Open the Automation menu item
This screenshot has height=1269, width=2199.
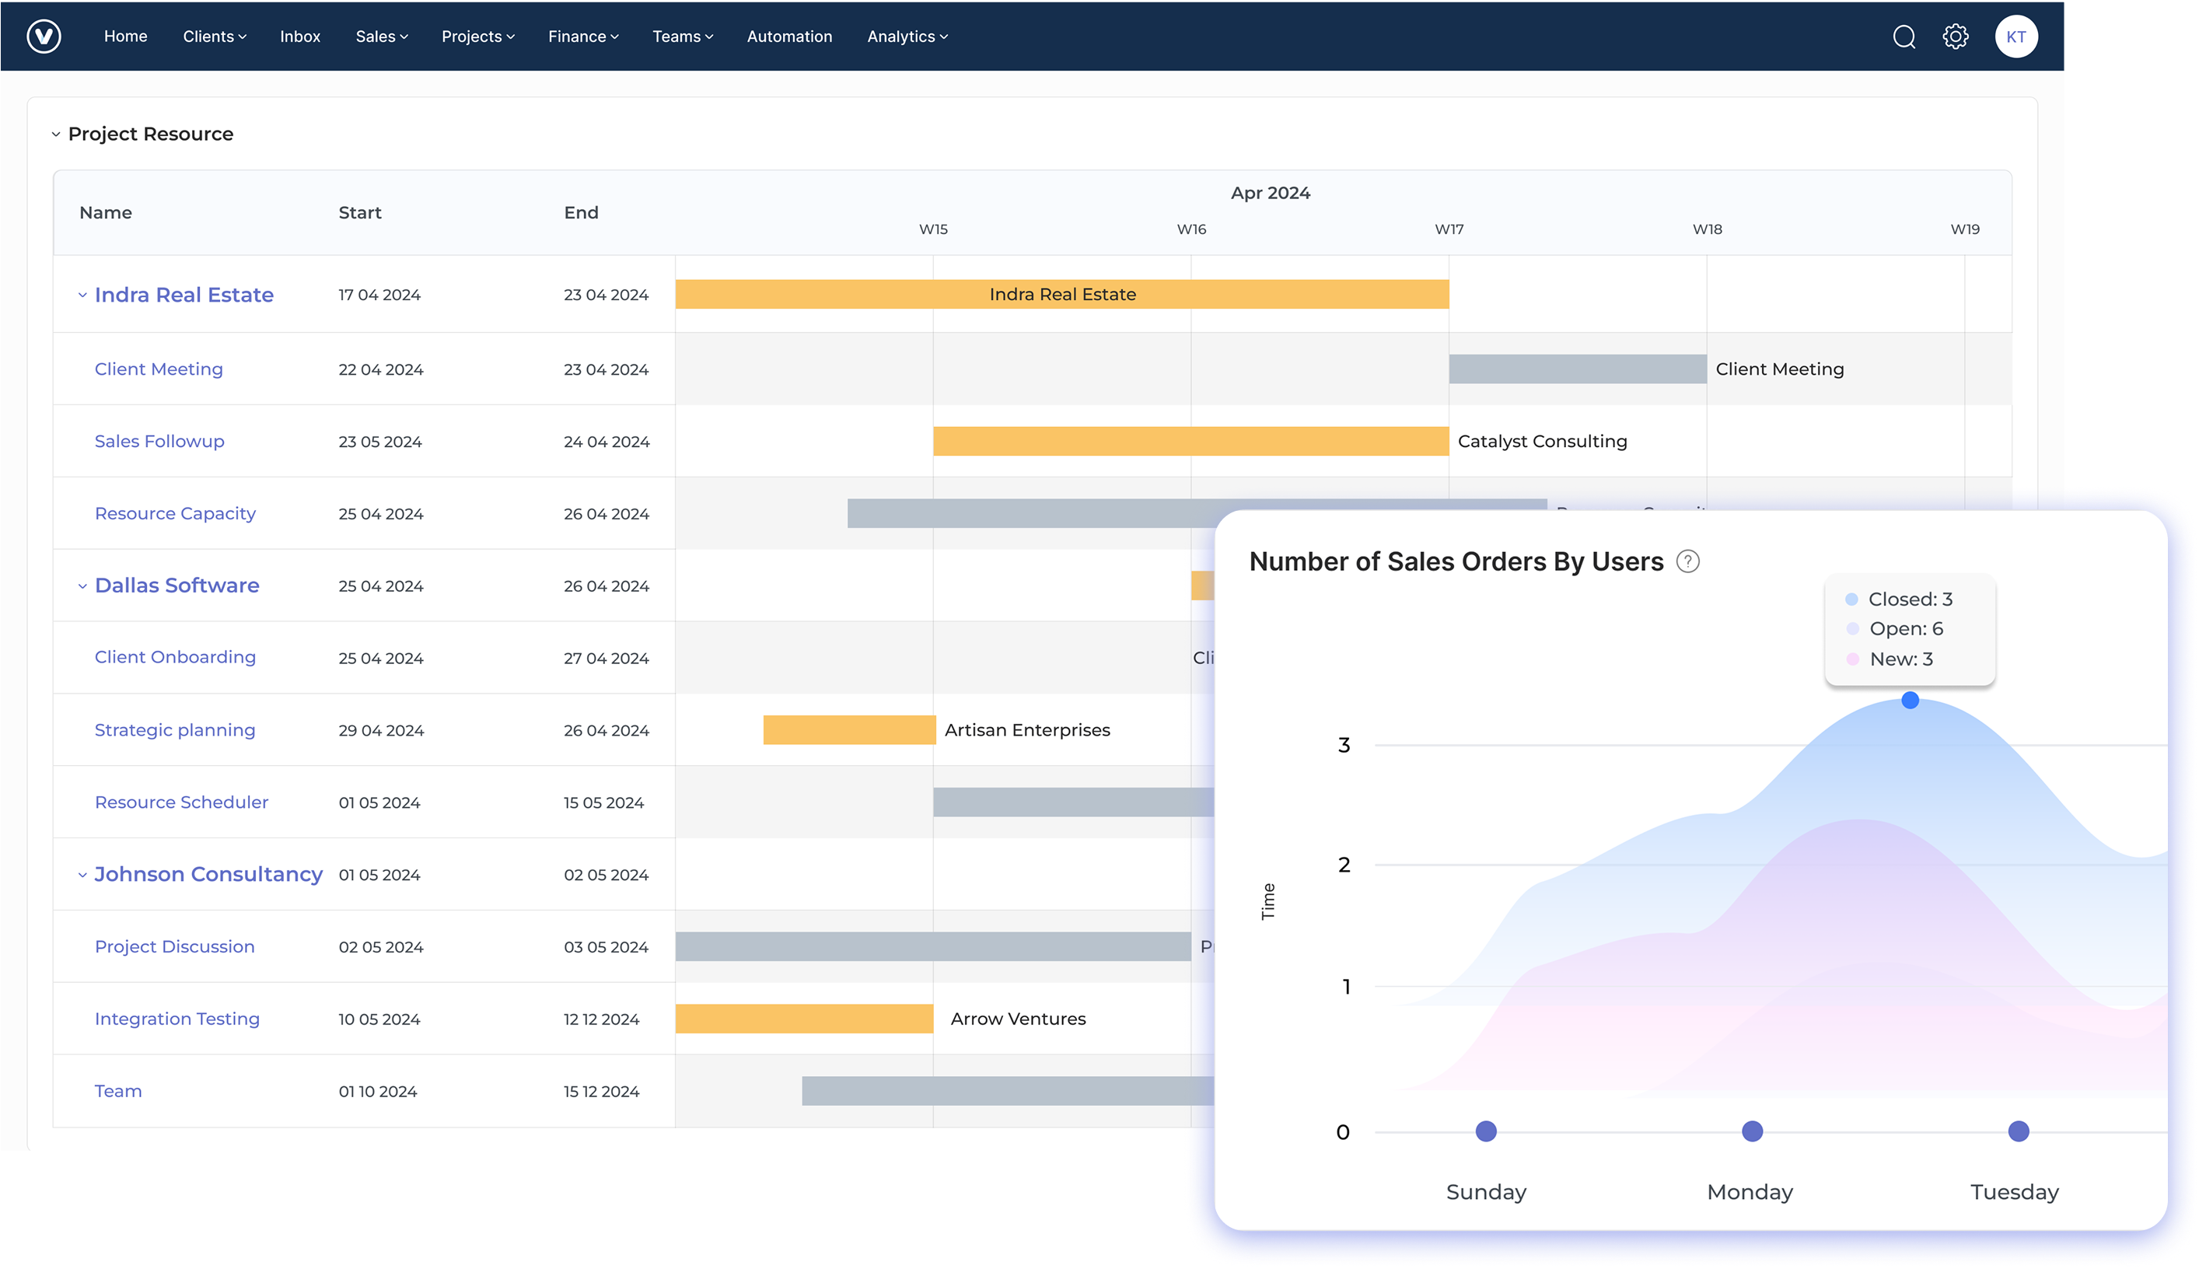788,37
